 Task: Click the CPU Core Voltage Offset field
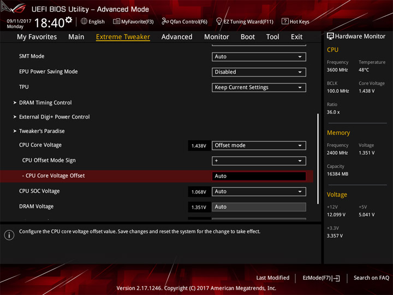[x=259, y=176]
